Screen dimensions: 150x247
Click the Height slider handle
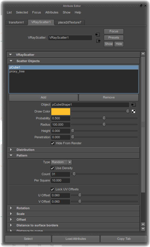pos(73,131)
